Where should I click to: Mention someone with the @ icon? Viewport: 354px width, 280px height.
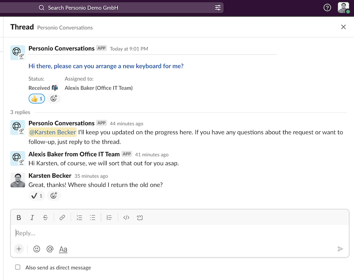coord(50,249)
